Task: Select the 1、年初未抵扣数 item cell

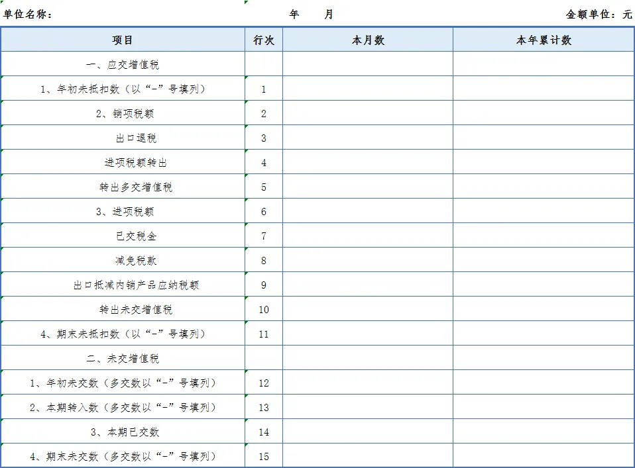Action: (x=123, y=89)
